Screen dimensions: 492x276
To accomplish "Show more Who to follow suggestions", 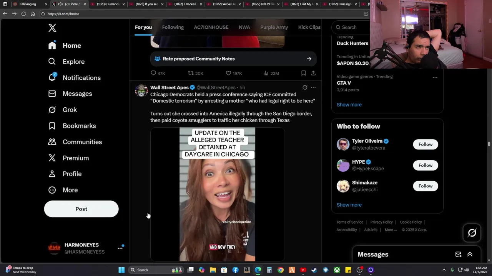I will pyautogui.click(x=349, y=205).
